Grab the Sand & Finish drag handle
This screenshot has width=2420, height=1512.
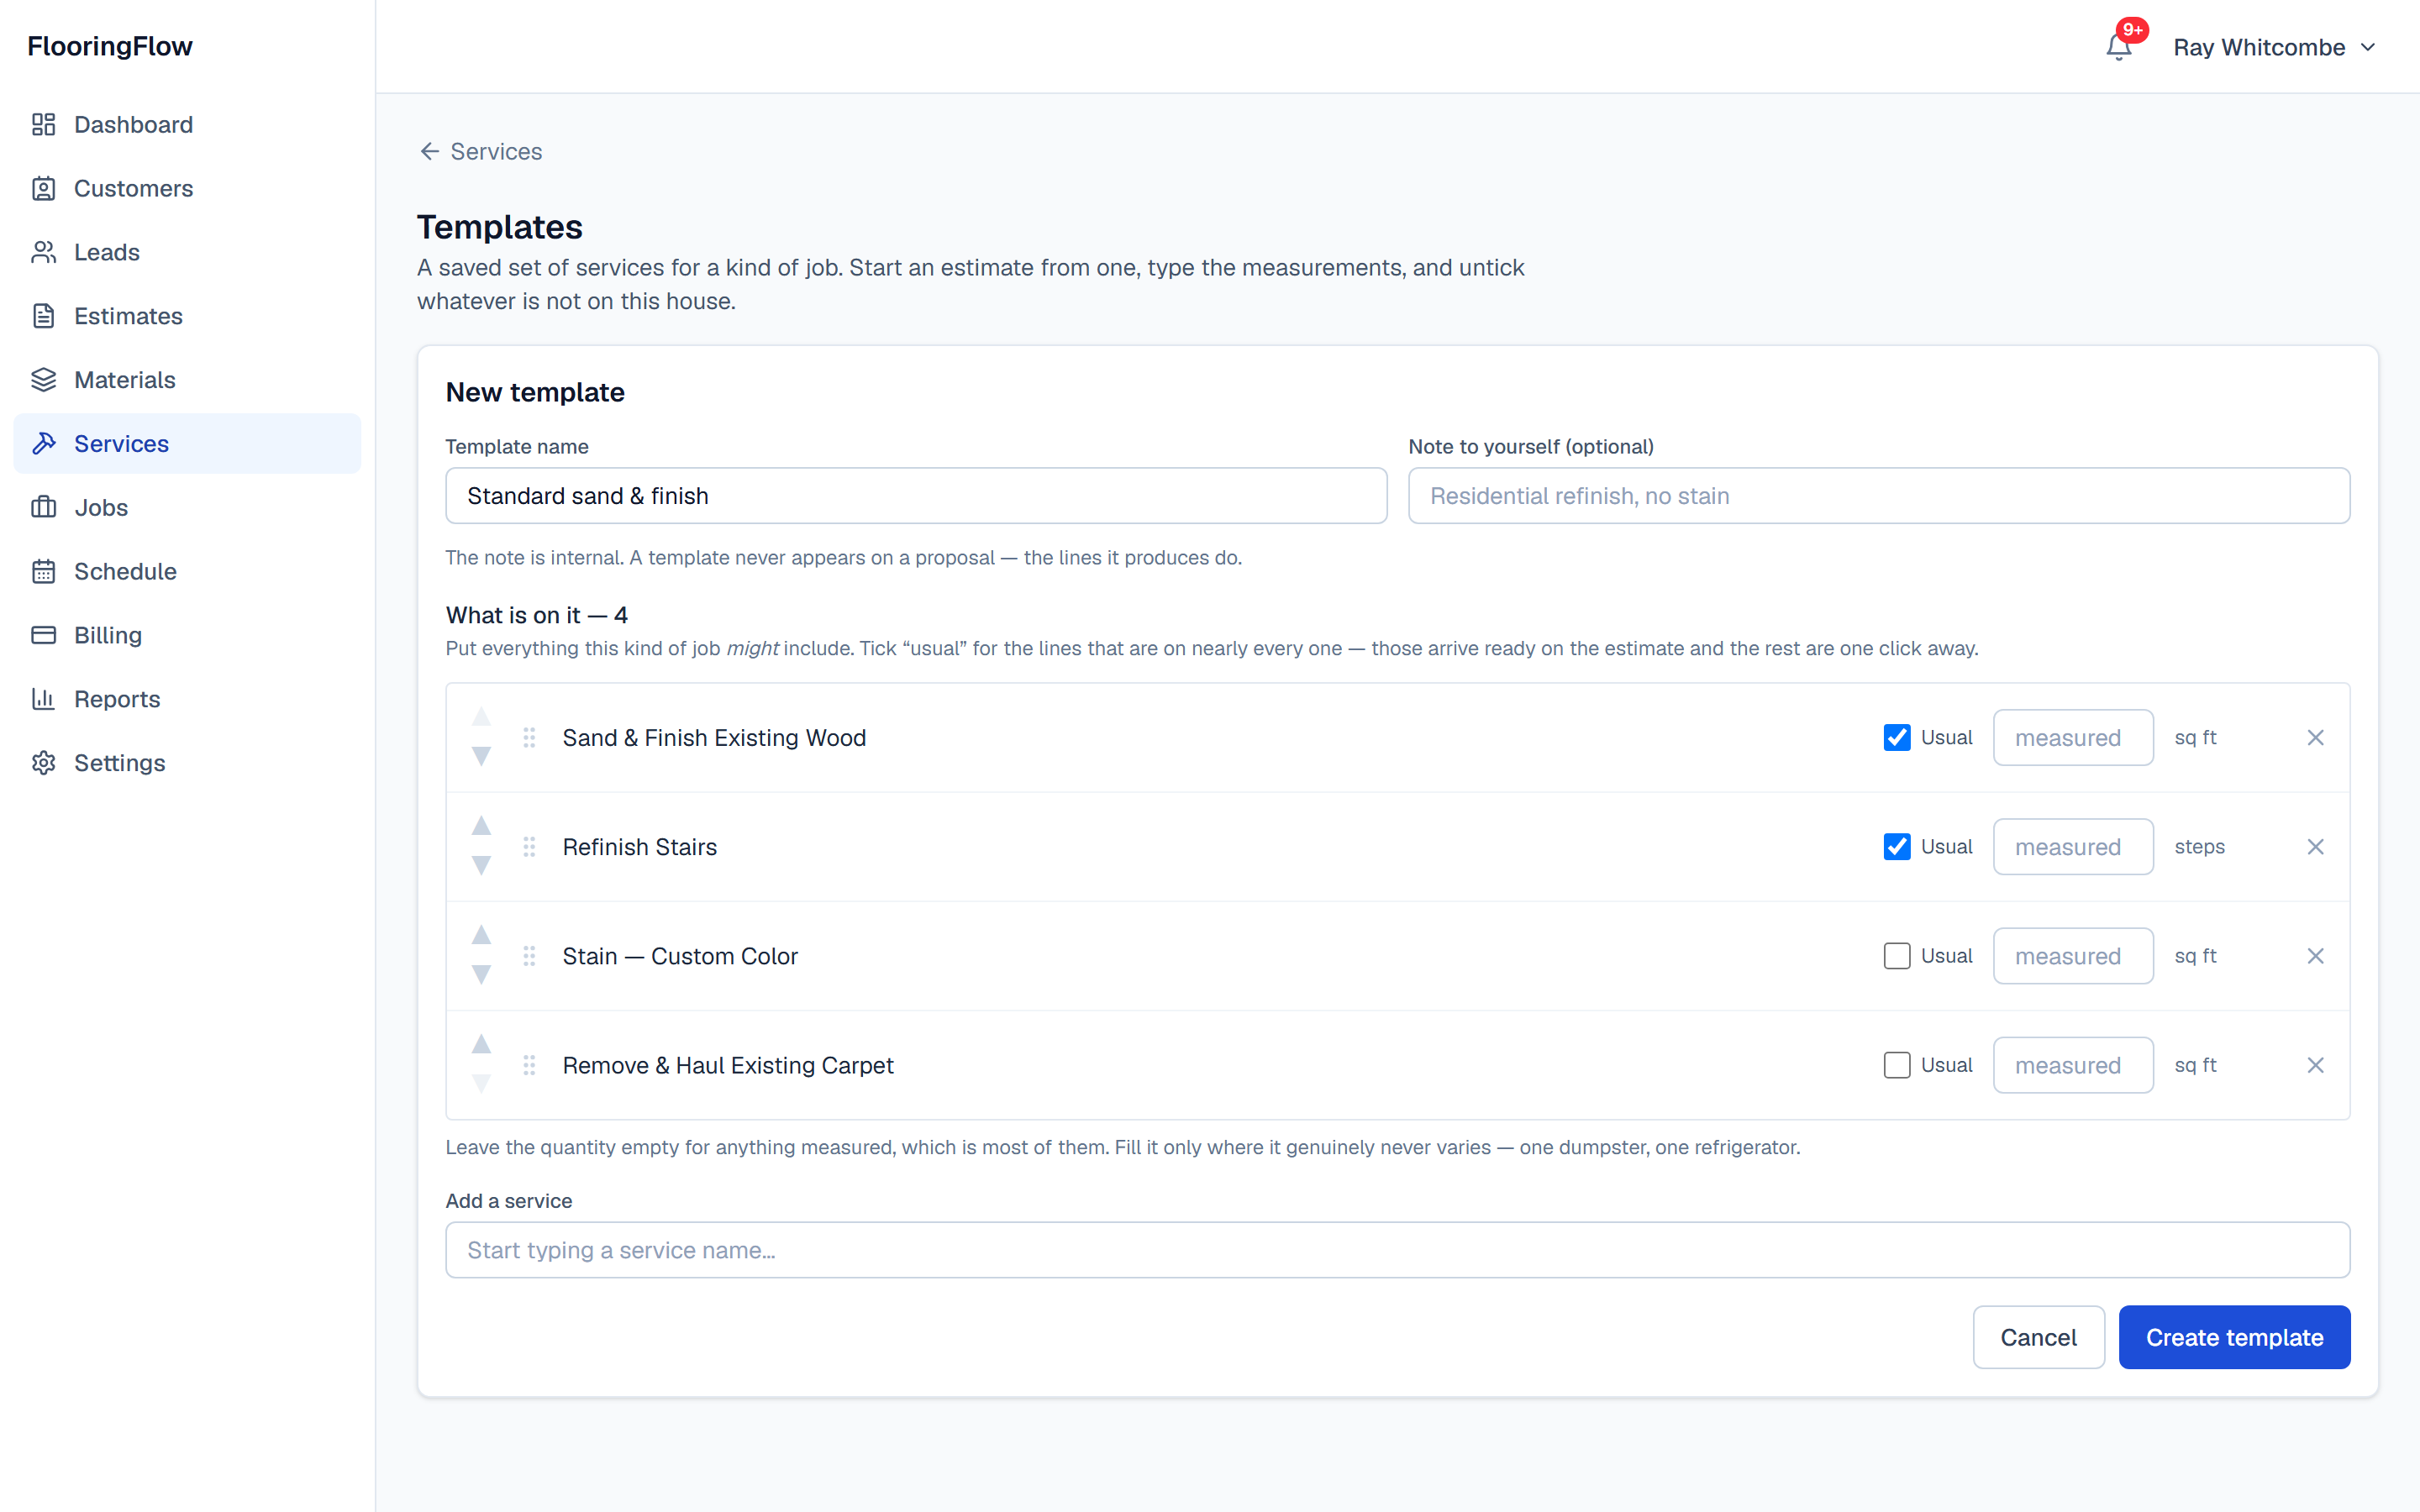pyautogui.click(x=529, y=737)
